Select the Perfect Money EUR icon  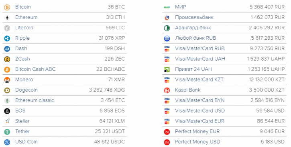(x=167, y=132)
